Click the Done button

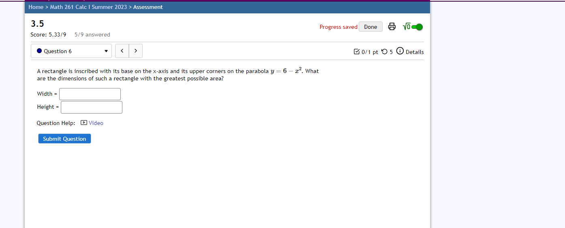[370, 27]
